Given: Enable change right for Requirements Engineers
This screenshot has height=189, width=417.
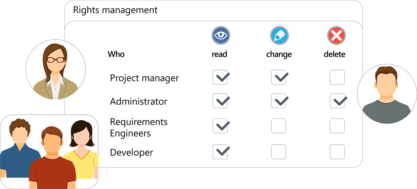Looking at the screenshot, I should click(279, 126).
